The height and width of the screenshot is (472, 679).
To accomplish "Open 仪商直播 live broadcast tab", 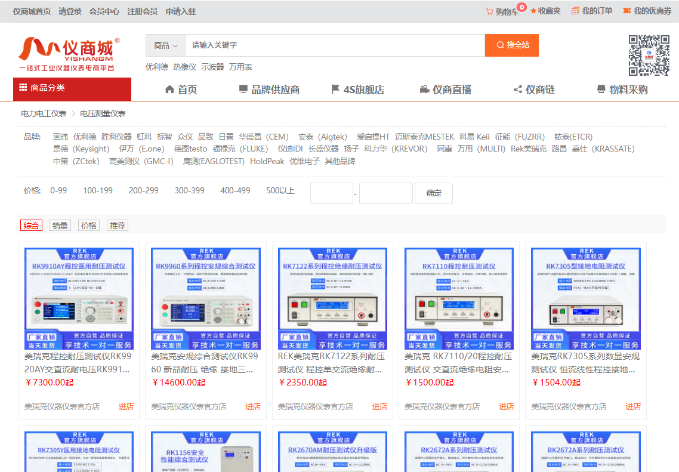I will (445, 90).
